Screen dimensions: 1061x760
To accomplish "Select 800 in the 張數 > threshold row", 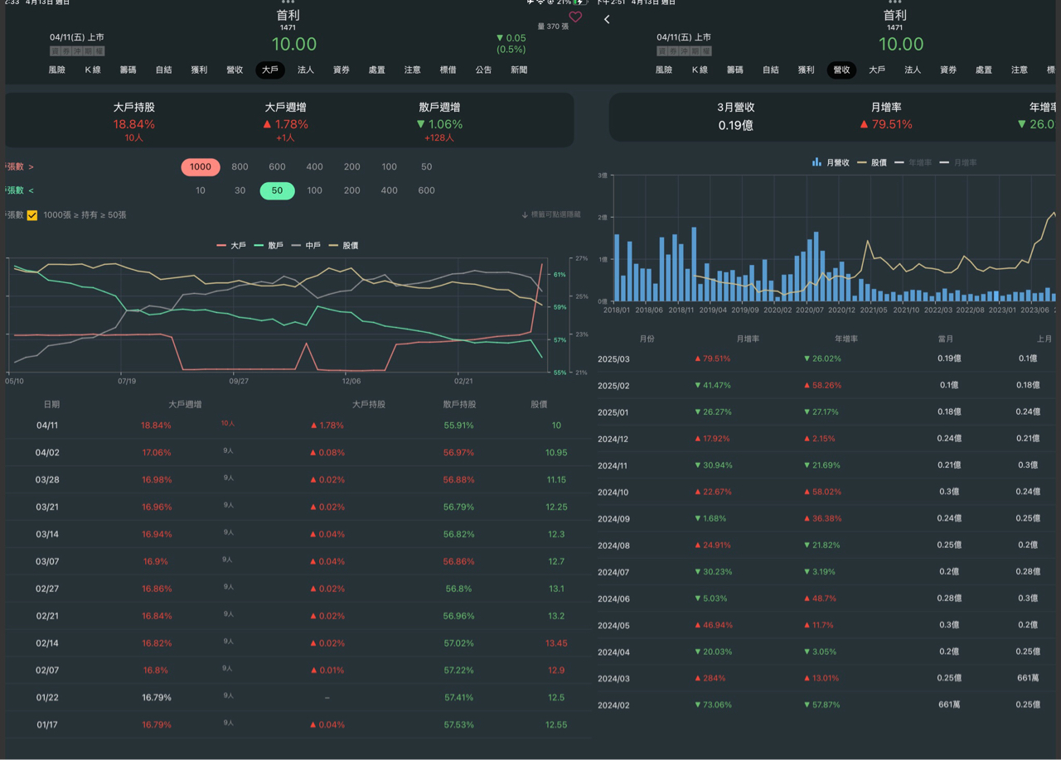I will tap(240, 166).
